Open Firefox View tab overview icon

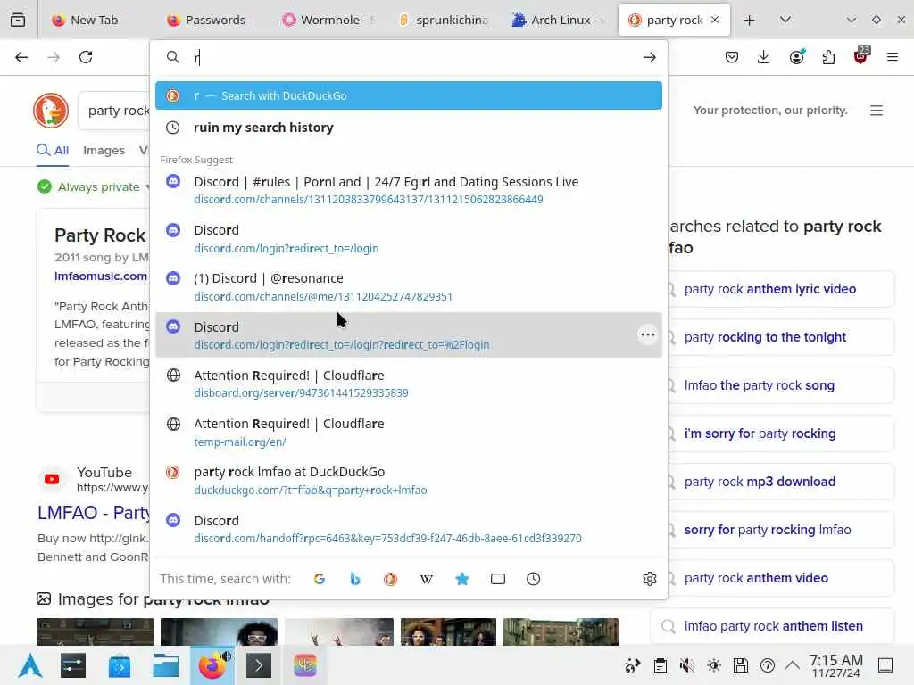[x=18, y=20]
